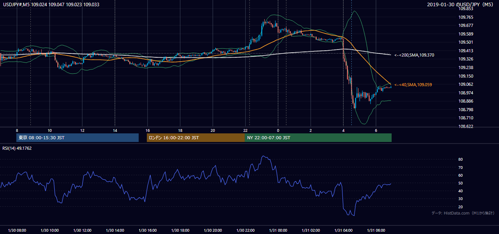Screen dimensions: 499x234
Task: Click RSI scale value 30
Action: (x=460, y=199)
